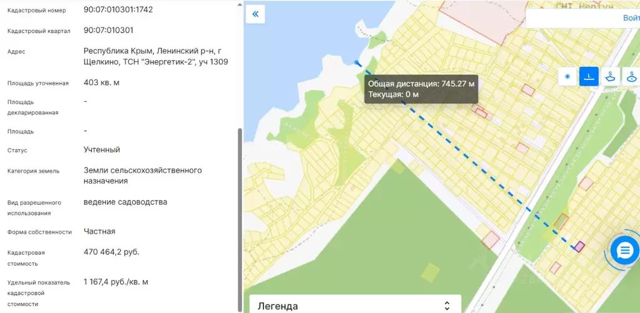Open the chat support bubble

pyautogui.click(x=624, y=251)
